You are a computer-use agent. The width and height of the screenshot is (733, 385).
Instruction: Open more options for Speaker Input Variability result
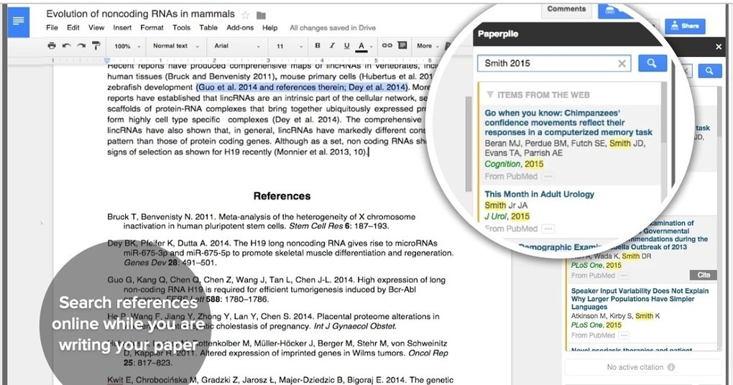[624, 335]
